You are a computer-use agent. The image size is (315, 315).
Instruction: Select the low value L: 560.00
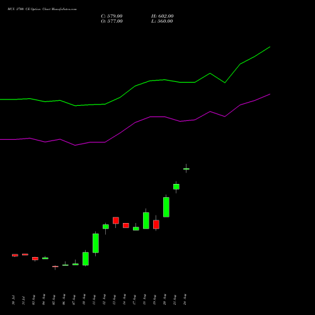point(162,21)
